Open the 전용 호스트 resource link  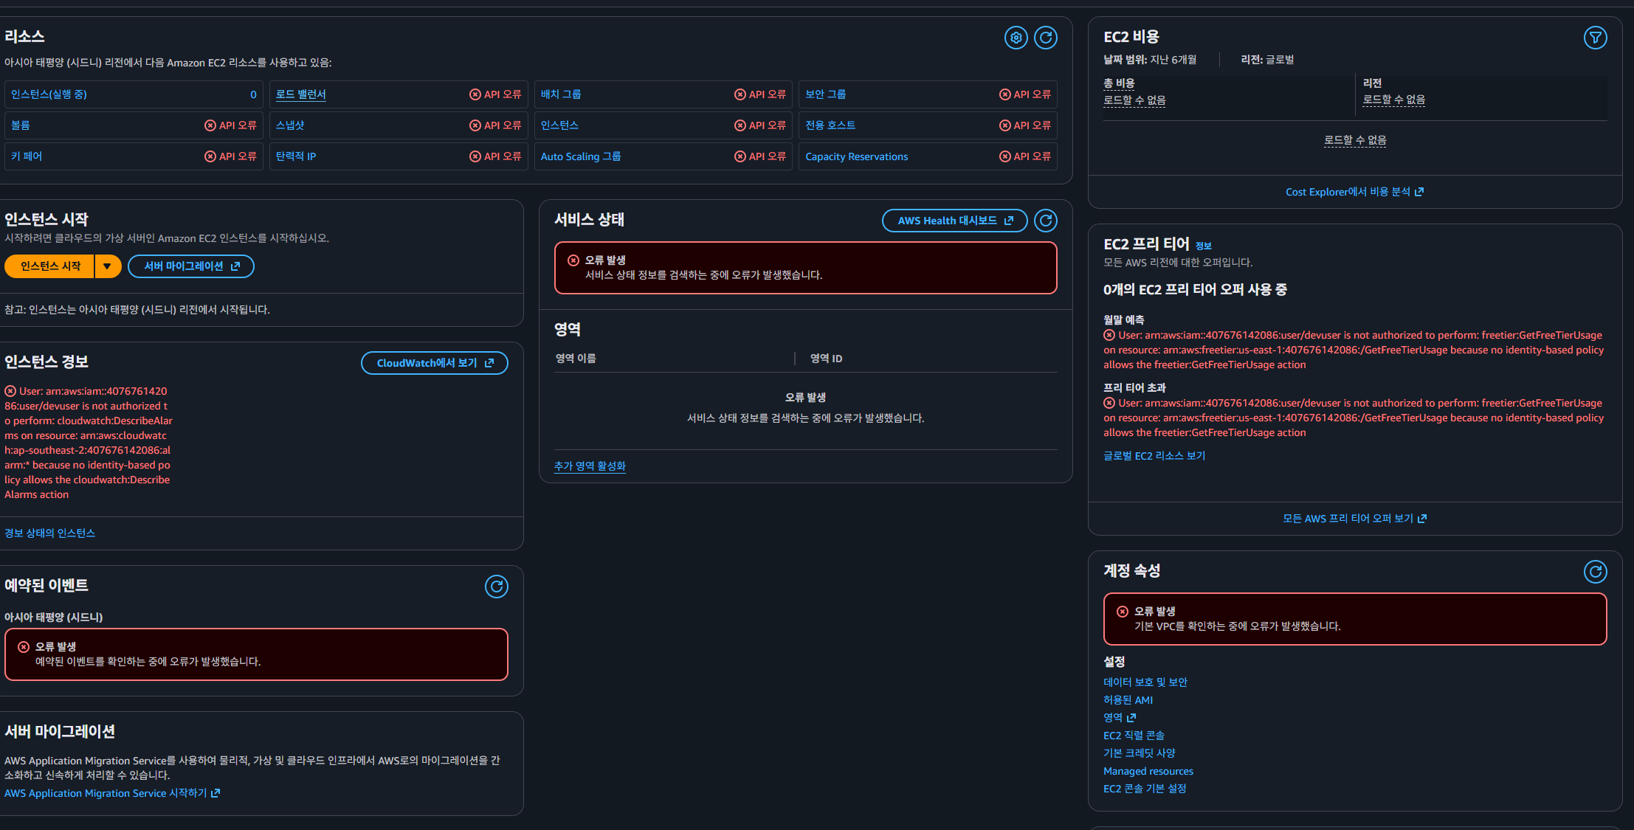click(830, 125)
